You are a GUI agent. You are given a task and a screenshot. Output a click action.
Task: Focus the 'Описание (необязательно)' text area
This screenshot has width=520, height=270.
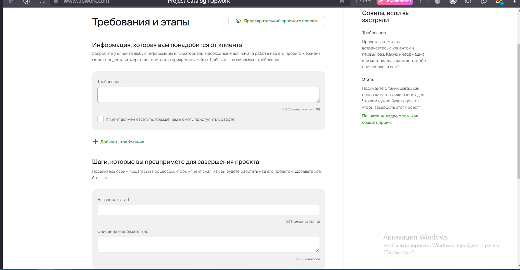click(x=209, y=245)
